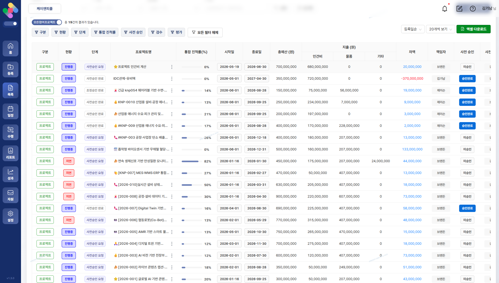Click progress bar of [2026-008] project at 30%
499x283 pixels.
click(192, 197)
